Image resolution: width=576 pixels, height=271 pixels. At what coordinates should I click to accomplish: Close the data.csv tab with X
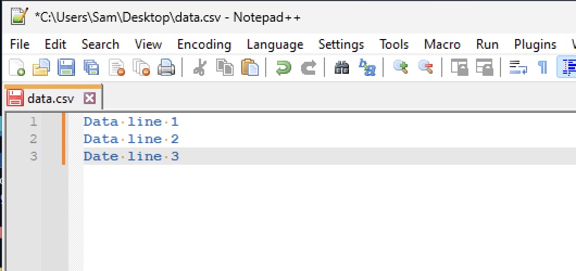click(90, 98)
